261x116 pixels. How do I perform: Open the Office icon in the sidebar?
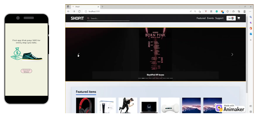pos(251,28)
